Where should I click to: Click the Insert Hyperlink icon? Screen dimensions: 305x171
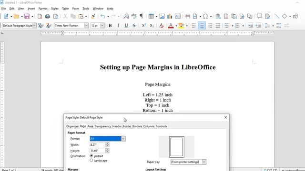click(x=218, y=16)
